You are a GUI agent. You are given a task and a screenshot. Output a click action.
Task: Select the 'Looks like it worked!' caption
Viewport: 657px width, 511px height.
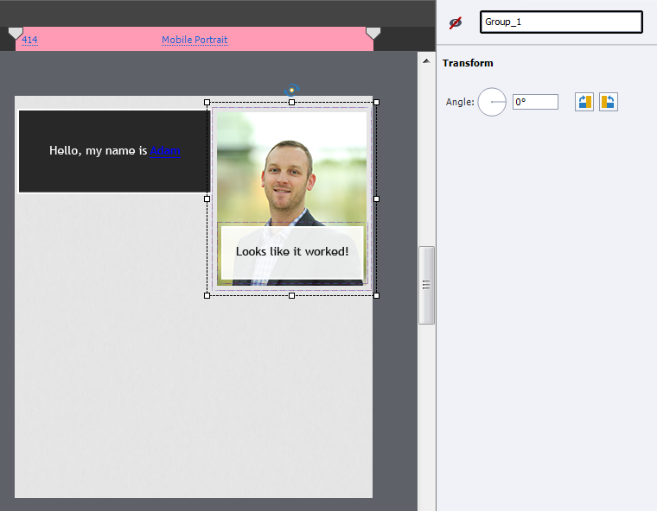coord(291,251)
